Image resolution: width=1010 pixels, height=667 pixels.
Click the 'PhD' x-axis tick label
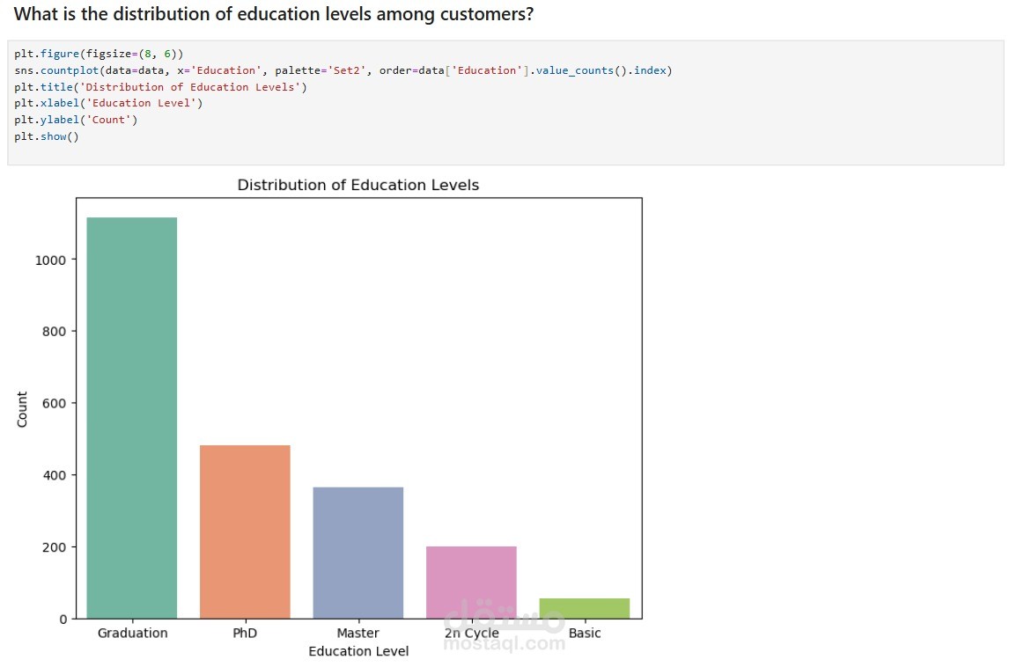pyautogui.click(x=245, y=633)
